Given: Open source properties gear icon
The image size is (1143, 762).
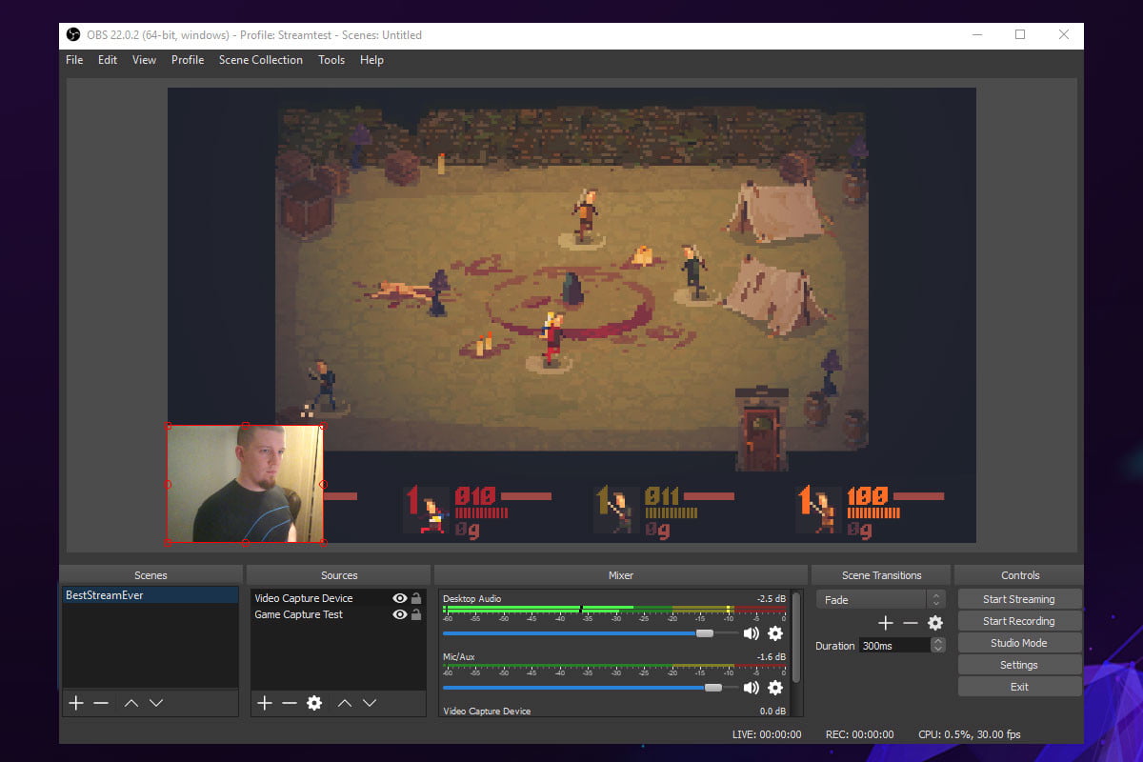Looking at the screenshot, I should [314, 703].
